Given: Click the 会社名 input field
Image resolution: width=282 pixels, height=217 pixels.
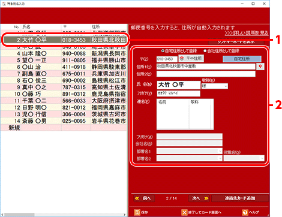Looking at the screenshot, I should tap(190, 143).
